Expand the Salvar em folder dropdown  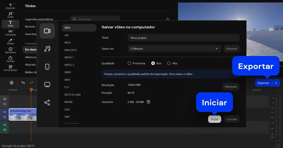(x=217, y=49)
